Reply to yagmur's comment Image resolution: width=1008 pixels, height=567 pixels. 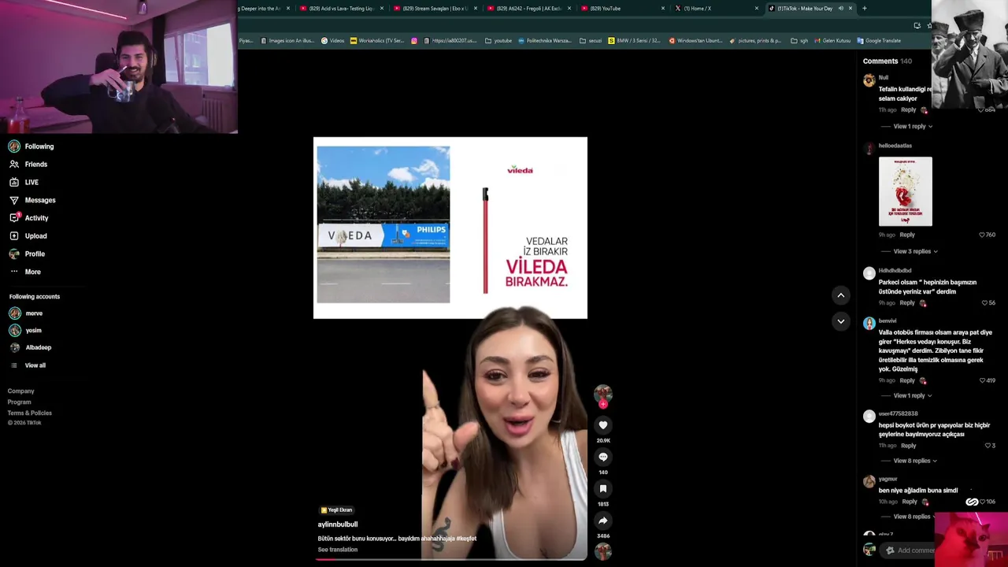click(909, 502)
